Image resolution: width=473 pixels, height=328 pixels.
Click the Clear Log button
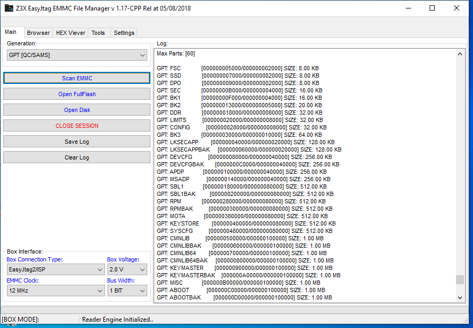click(x=77, y=157)
